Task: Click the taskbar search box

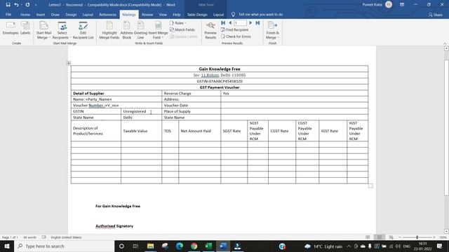Action: pyautogui.click(x=64, y=246)
